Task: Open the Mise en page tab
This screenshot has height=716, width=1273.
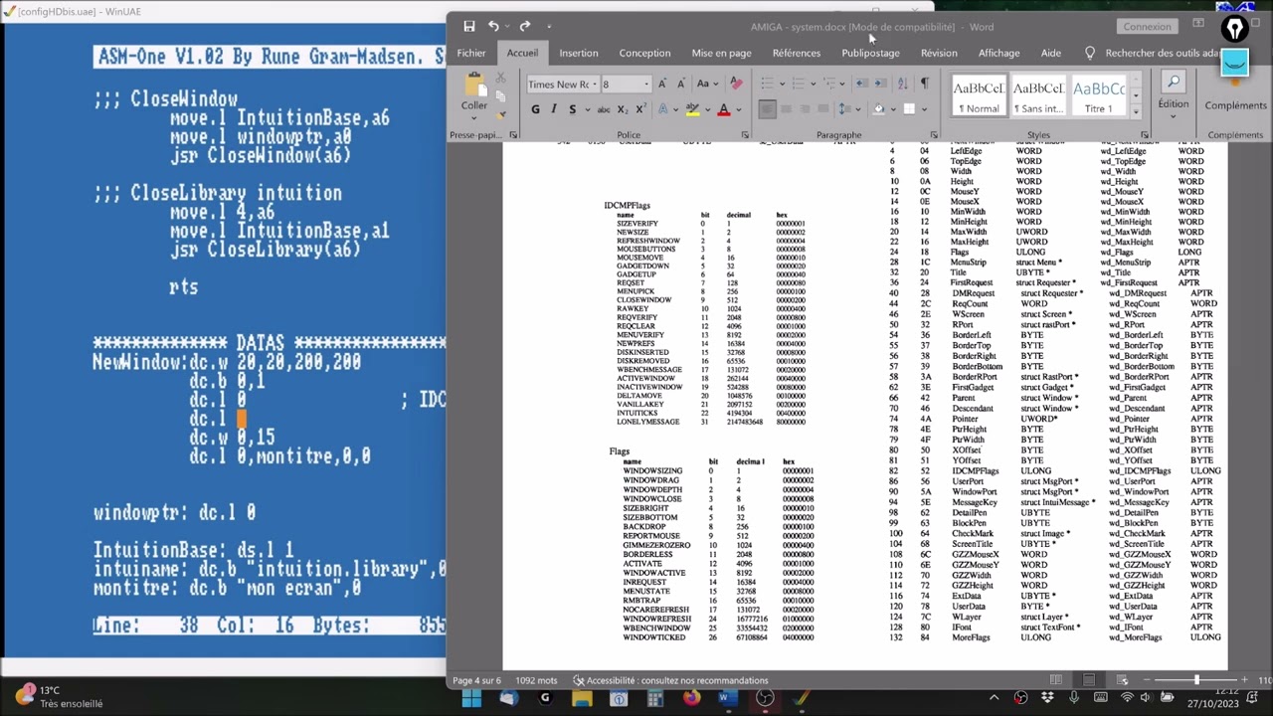Action: click(x=721, y=53)
